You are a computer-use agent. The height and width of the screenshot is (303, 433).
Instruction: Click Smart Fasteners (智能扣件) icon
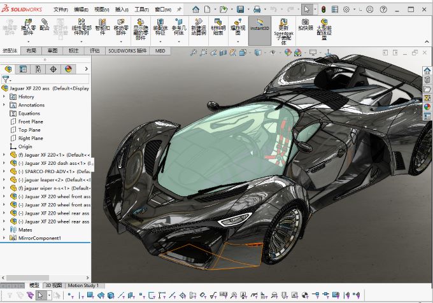(103, 27)
